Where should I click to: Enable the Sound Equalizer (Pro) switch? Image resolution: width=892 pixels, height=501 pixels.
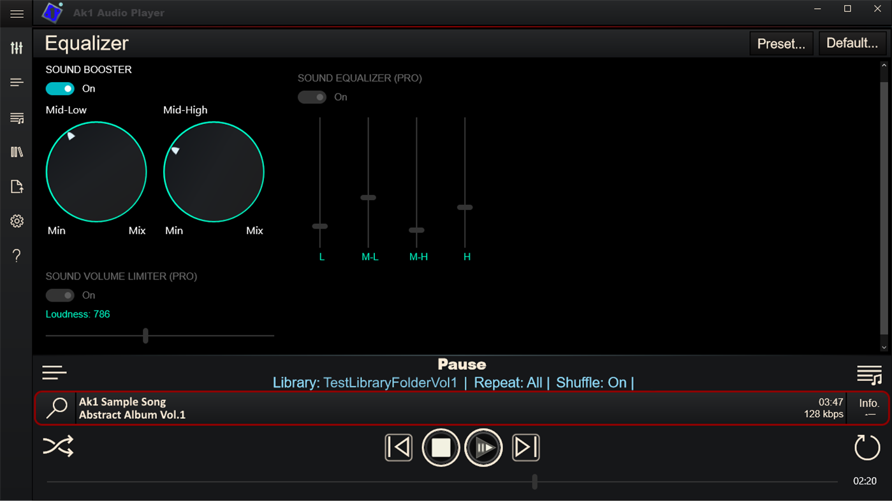click(312, 97)
